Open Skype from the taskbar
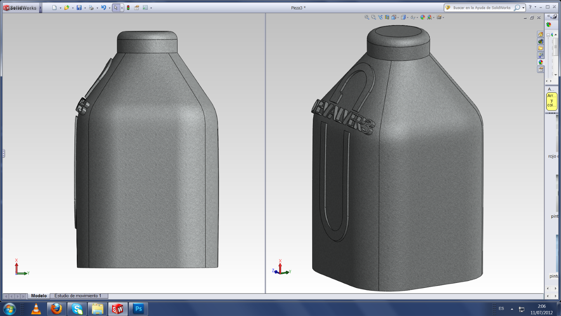The height and width of the screenshot is (316, 561). click(77, 309)
